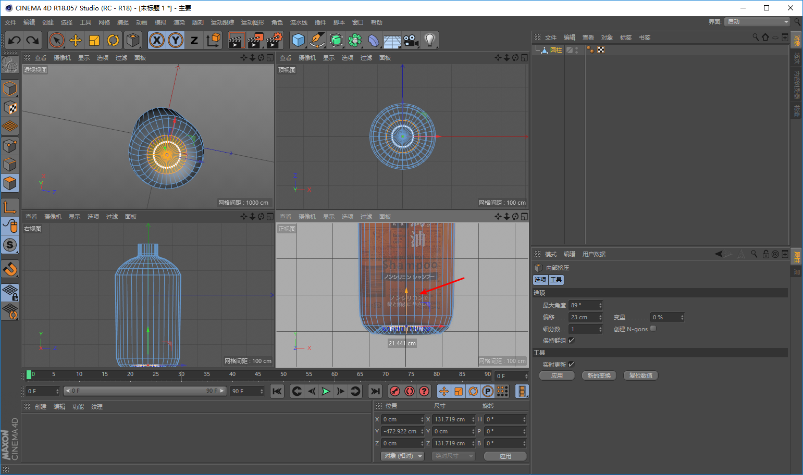Toggle Position keyframe recording cross icon

click(x=444, y=391)
